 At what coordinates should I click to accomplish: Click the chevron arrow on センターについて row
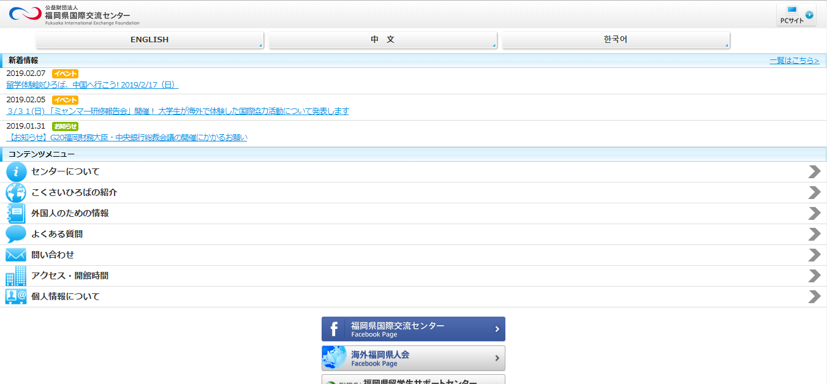pos(814,171)
